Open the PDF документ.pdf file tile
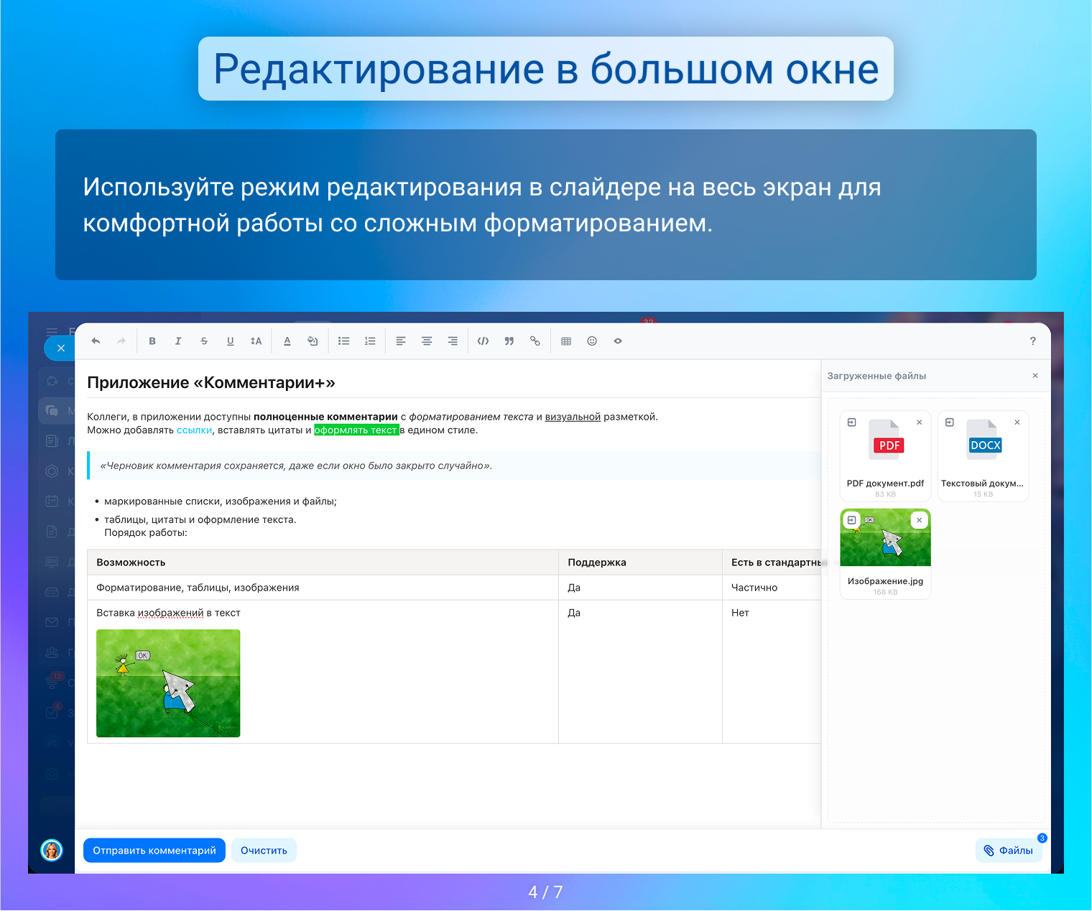Image resolution: width=1092 pixels, height=911 pixels. pos(886,455)
